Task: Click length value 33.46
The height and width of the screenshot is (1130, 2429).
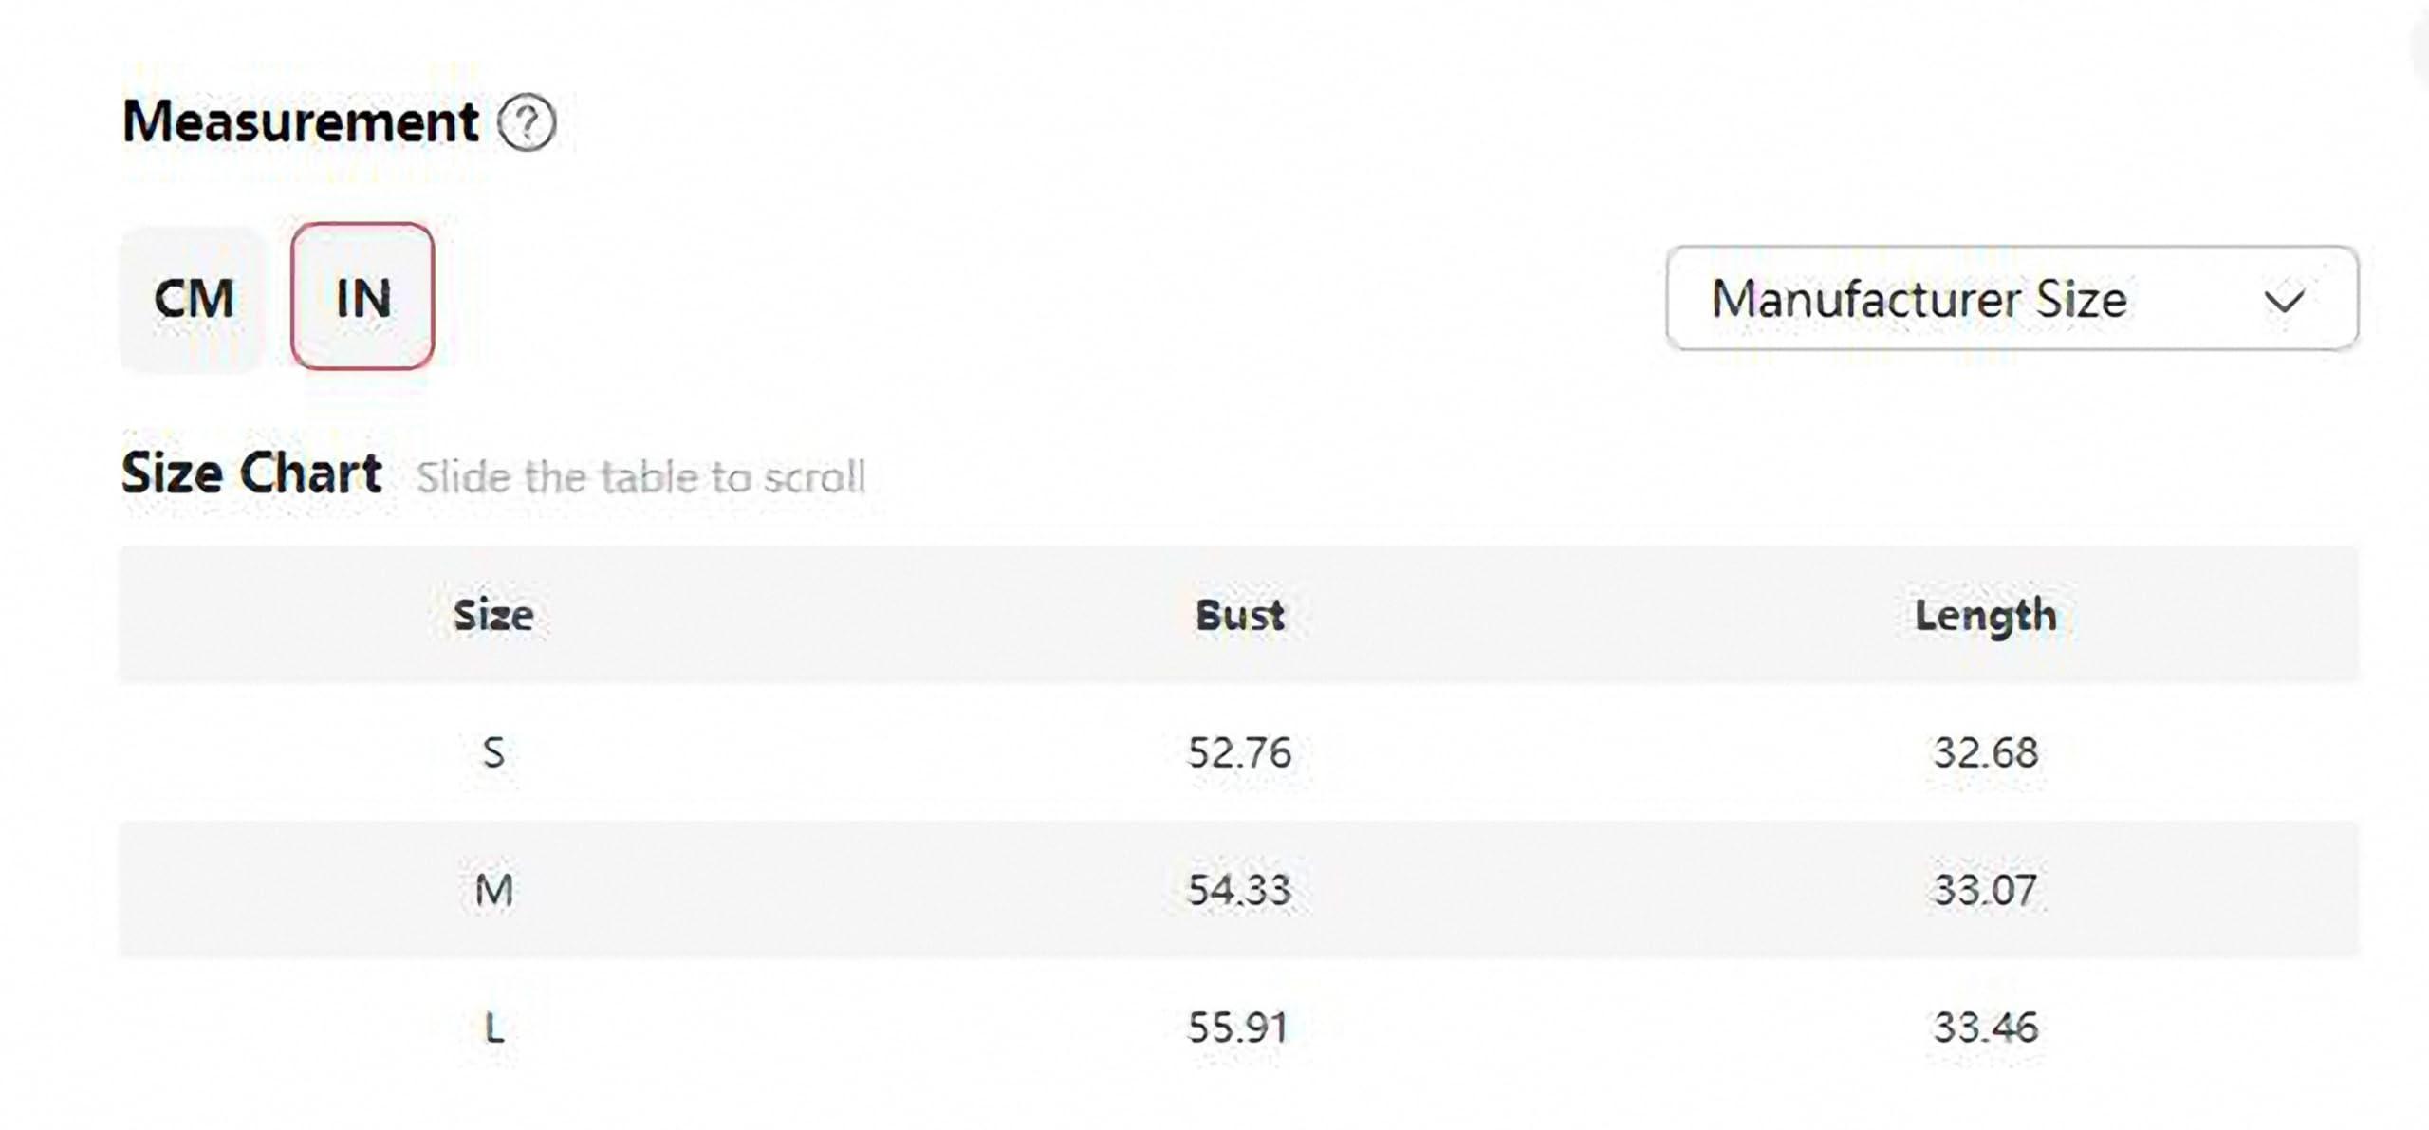Action: [x=1985, y=1028]
